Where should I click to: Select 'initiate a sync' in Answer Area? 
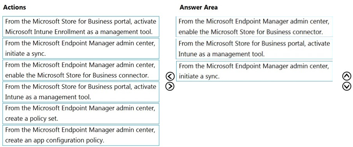point(254,71)
